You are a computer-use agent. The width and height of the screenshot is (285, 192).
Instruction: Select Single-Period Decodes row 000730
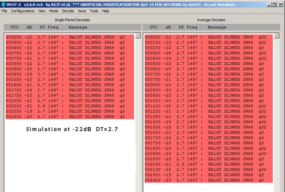click(70, 58)
